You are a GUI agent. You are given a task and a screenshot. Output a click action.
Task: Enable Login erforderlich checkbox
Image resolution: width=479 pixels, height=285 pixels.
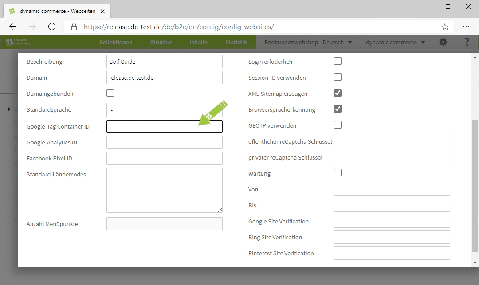click(338, 61)
